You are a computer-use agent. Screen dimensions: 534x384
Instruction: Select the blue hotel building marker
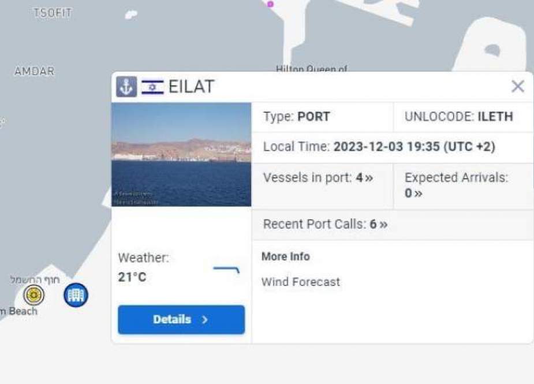(x=76, y=295)
